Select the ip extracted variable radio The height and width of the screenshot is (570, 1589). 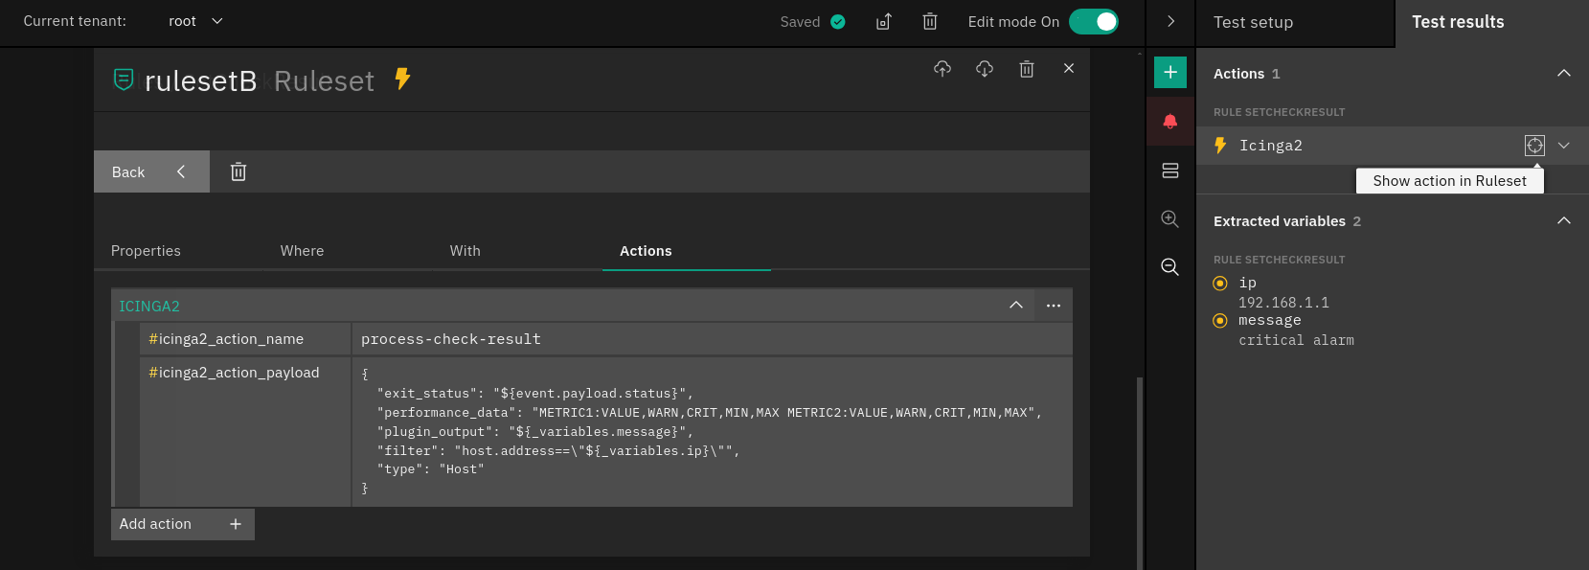(1220, 284)
